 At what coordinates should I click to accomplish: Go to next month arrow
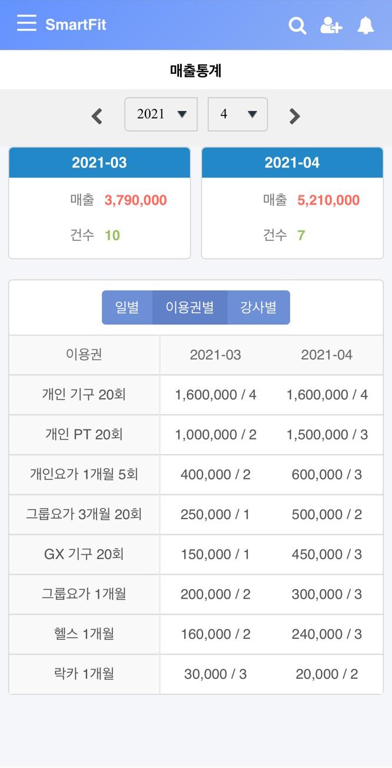click(295, 116)
